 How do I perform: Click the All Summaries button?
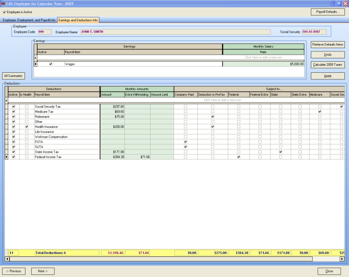click(14, 76)
